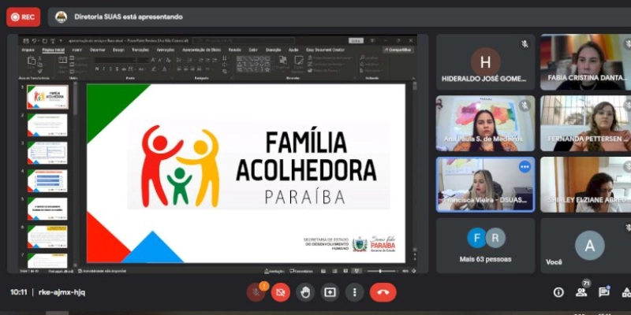Unmute the microphone in the call bar
Image resolution: width=631 pixels, height=315 pixels.
point(256,292)
